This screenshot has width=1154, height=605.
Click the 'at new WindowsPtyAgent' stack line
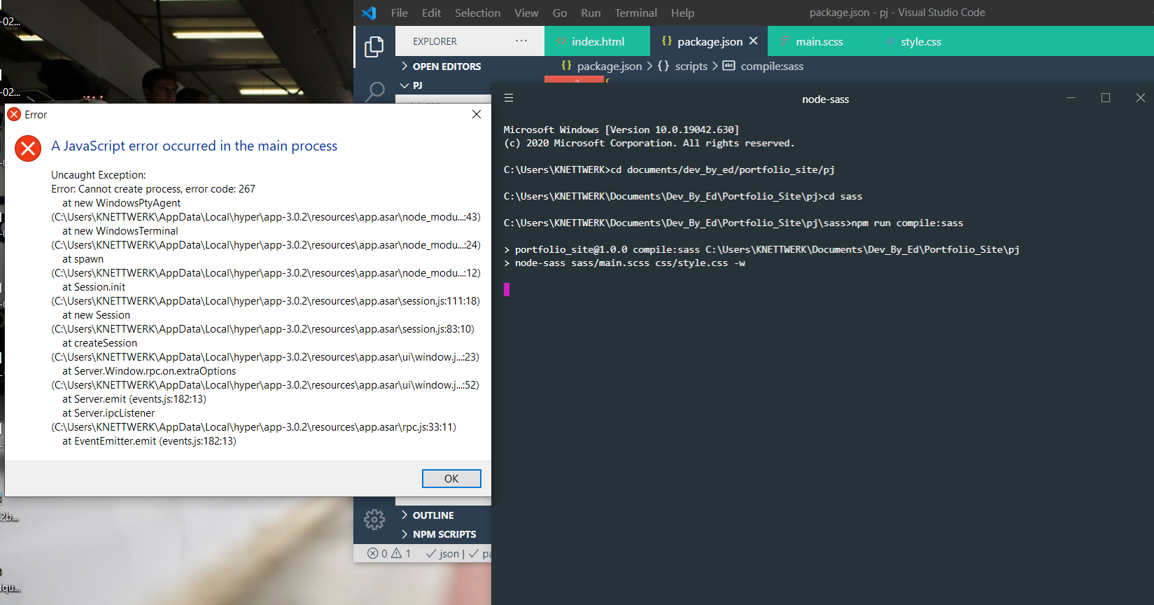121,203
